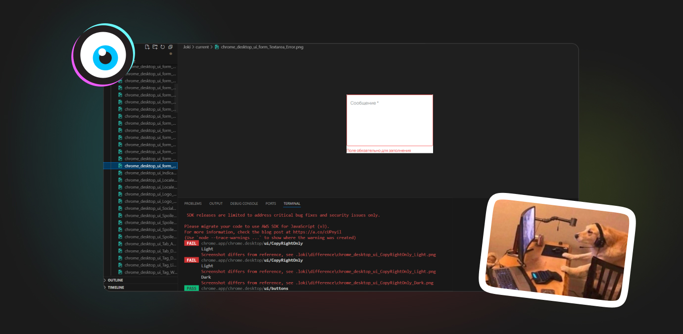Click 'SDK releases are limited' terminal line
683x334 pixels.
(283, 215)
